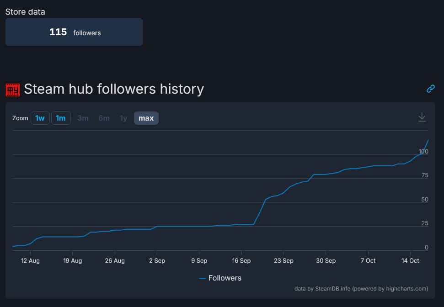Click the 12 Aug axis date label
444x307 pixels.
pyautogui.click(x=30, y=260)
